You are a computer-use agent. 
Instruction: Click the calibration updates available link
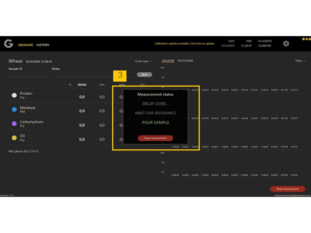[x=185, y=43]
